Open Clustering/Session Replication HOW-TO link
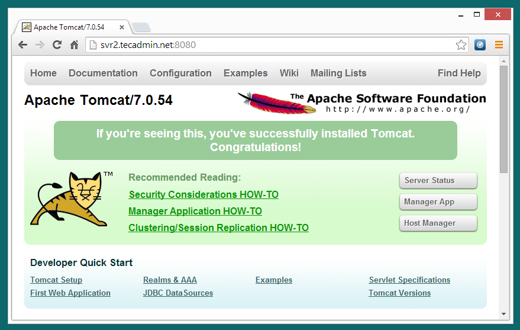 [218, 228]
